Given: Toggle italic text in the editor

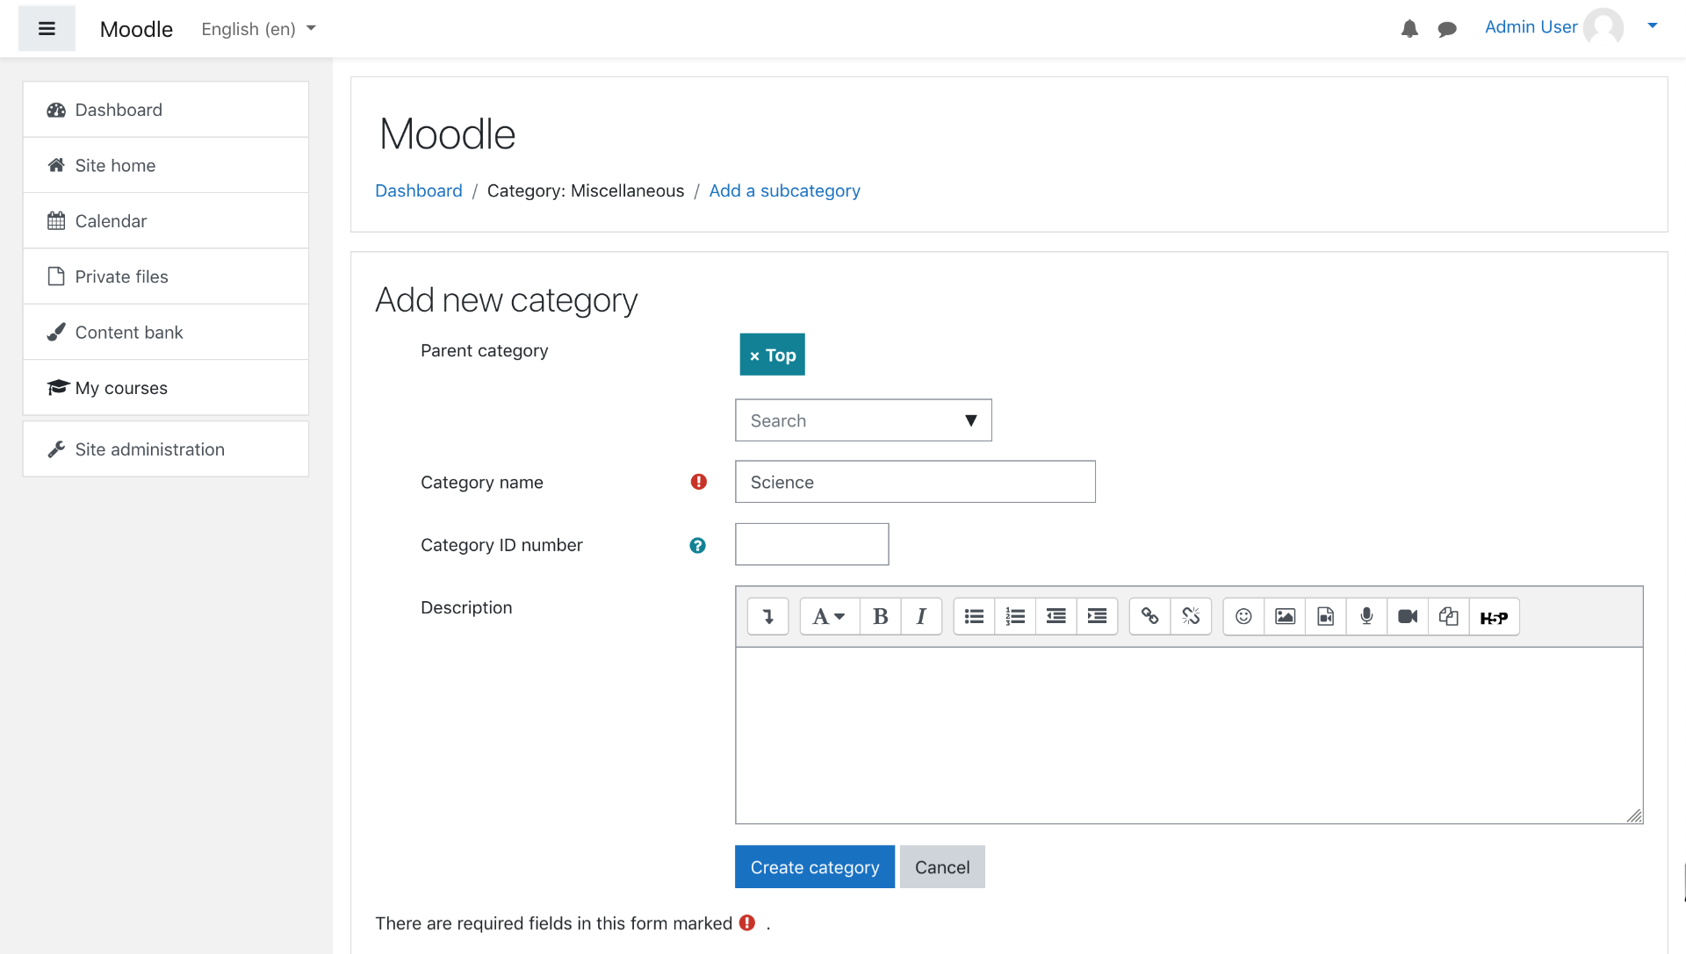Looking at the screenshot, I should click(x=921, y=617).
